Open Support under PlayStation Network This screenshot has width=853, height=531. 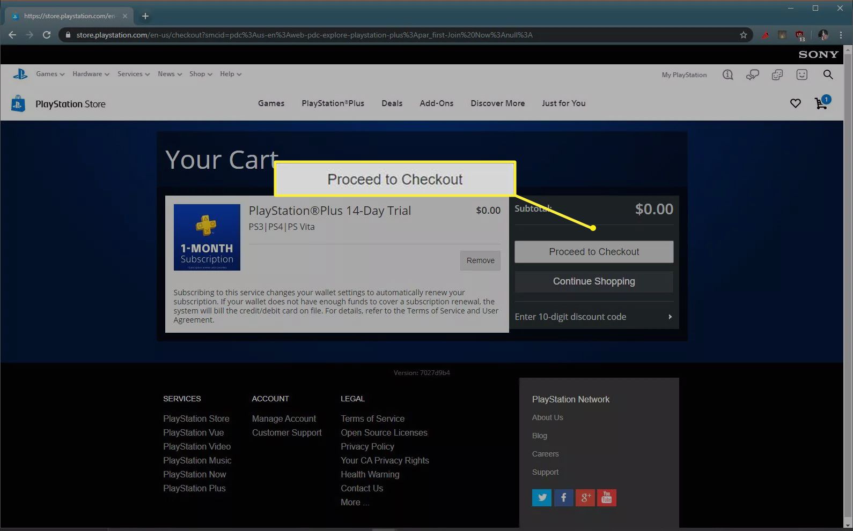tap(545, 472)
